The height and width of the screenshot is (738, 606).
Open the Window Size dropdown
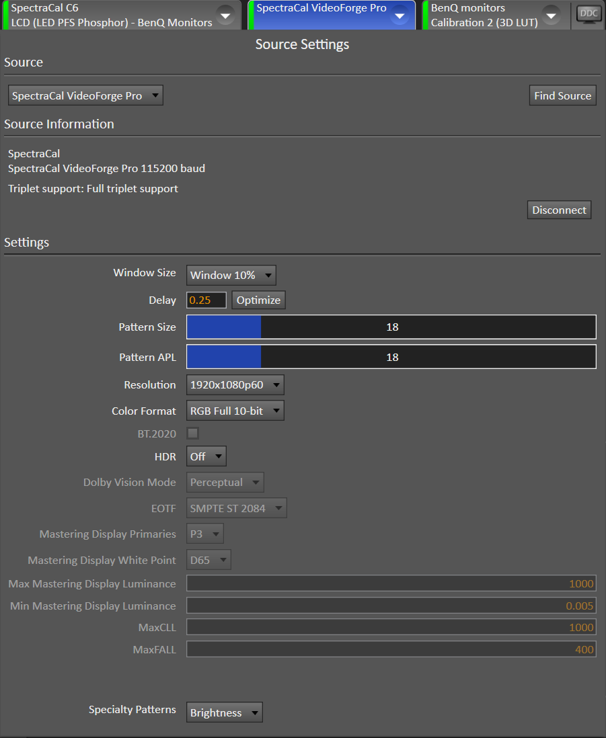(x=231, y=276)
